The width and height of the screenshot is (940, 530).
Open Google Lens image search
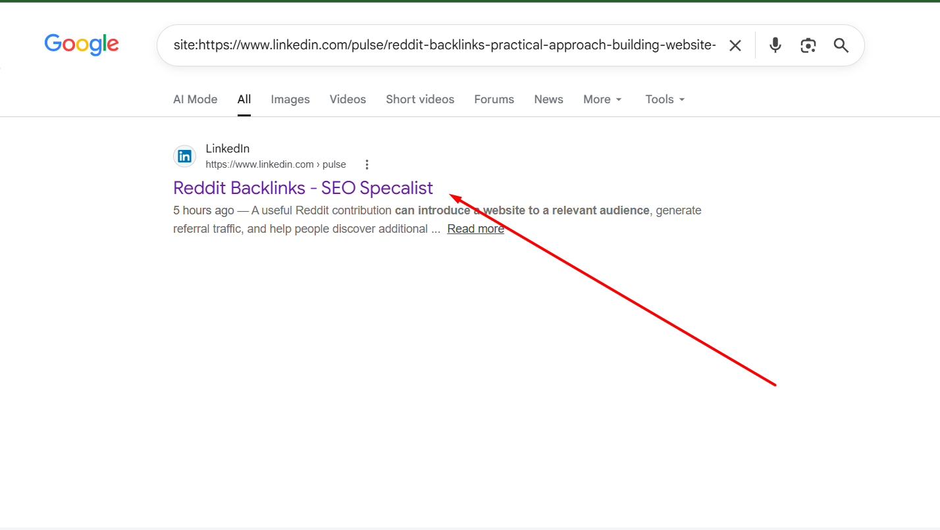(x=808, y=45)
